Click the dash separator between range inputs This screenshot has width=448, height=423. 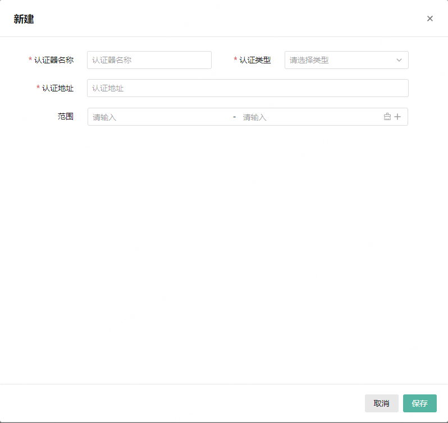(234, 117)
